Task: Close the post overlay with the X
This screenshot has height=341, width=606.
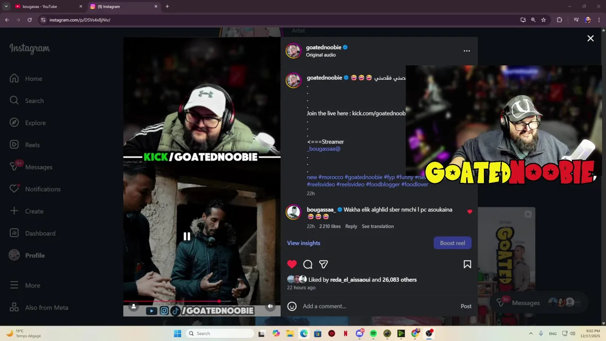Action: [590, 38]
